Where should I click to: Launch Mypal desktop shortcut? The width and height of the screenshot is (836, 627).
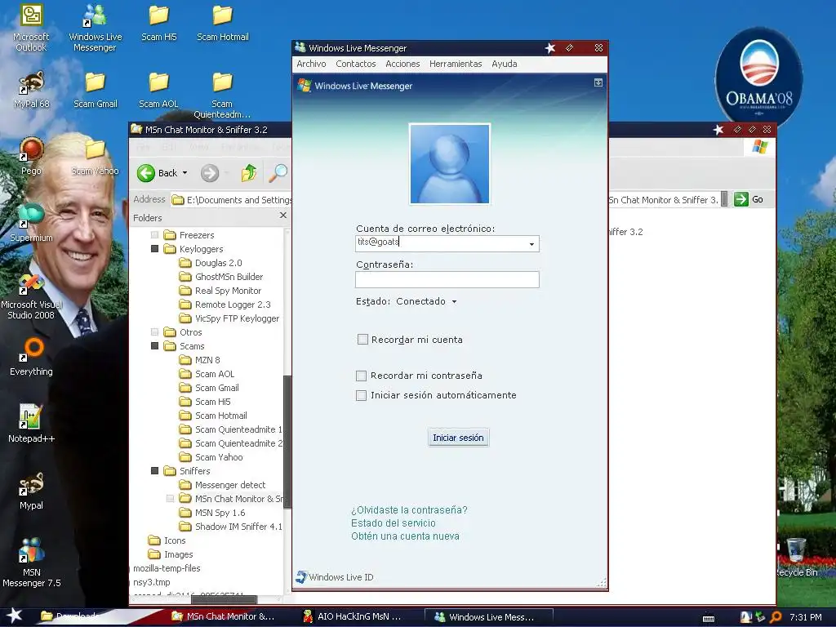(31, 491)
